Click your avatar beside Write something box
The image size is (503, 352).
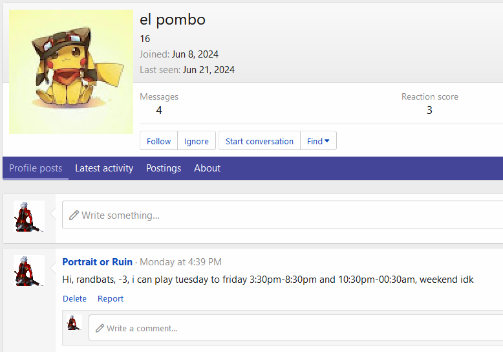(29, 216)
